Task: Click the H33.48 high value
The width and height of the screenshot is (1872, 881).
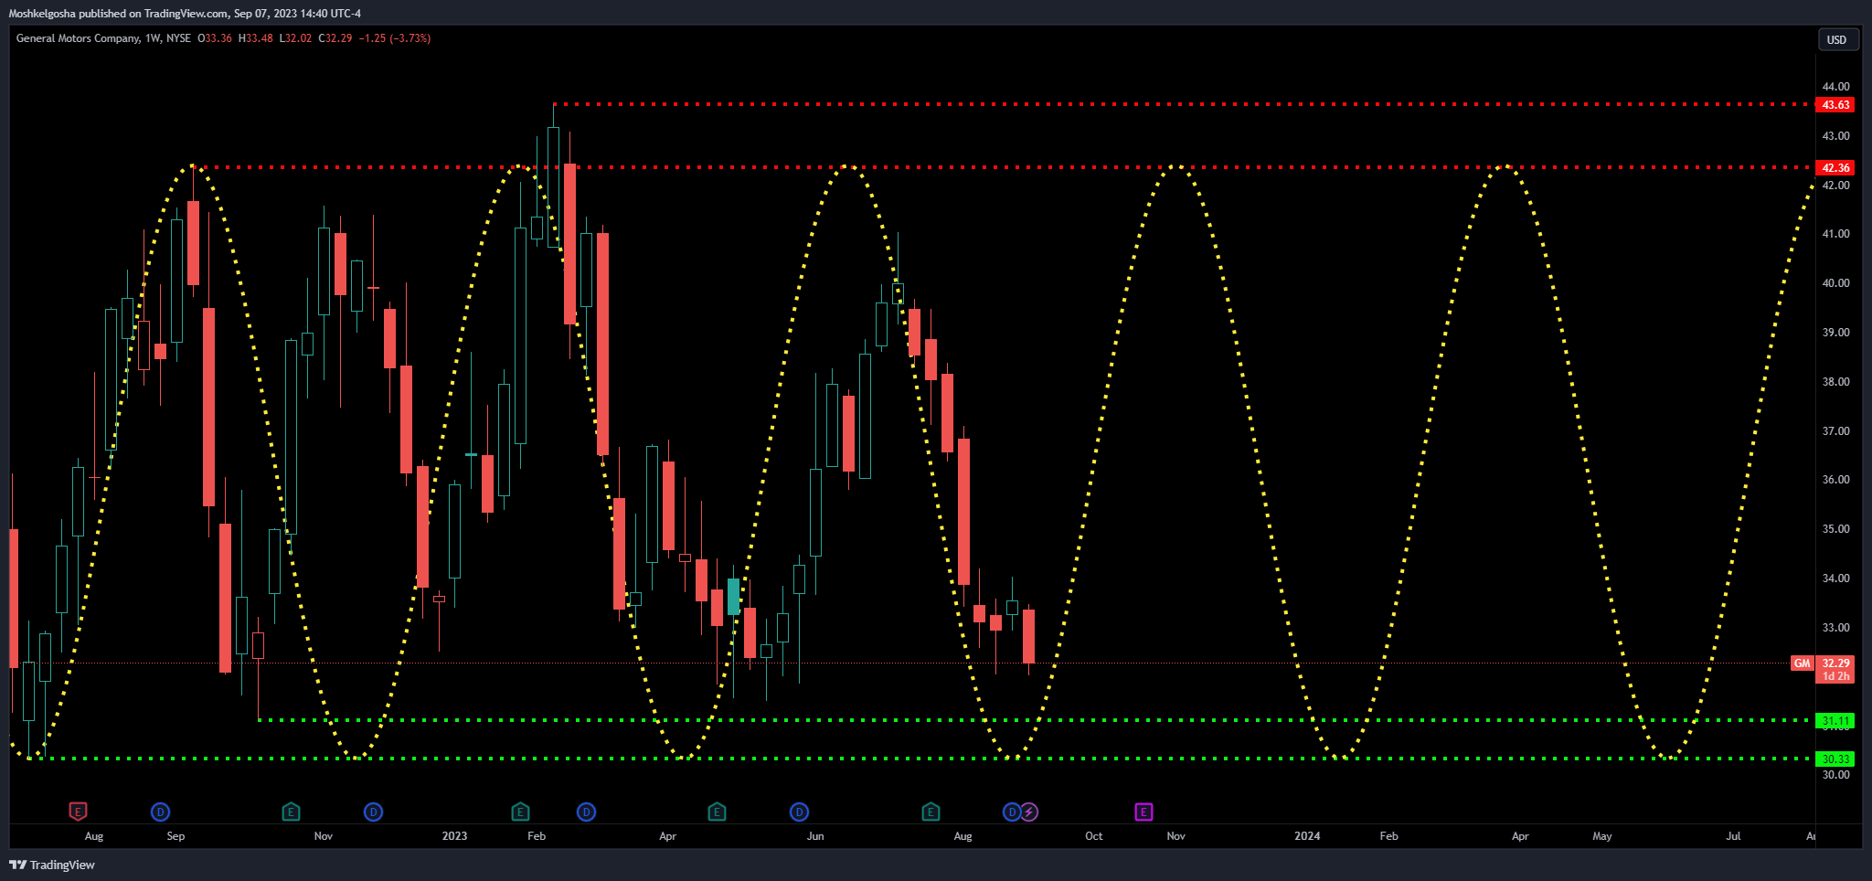Action: point(256,38)
